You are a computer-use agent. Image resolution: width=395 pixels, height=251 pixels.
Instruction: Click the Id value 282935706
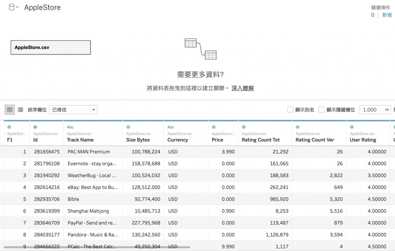pos(47,199)
